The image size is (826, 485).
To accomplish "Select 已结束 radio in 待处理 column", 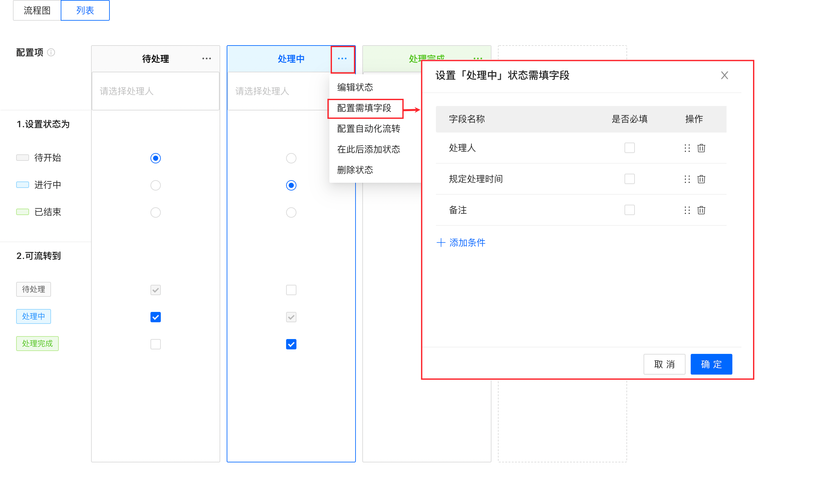I will coord(155,212).
